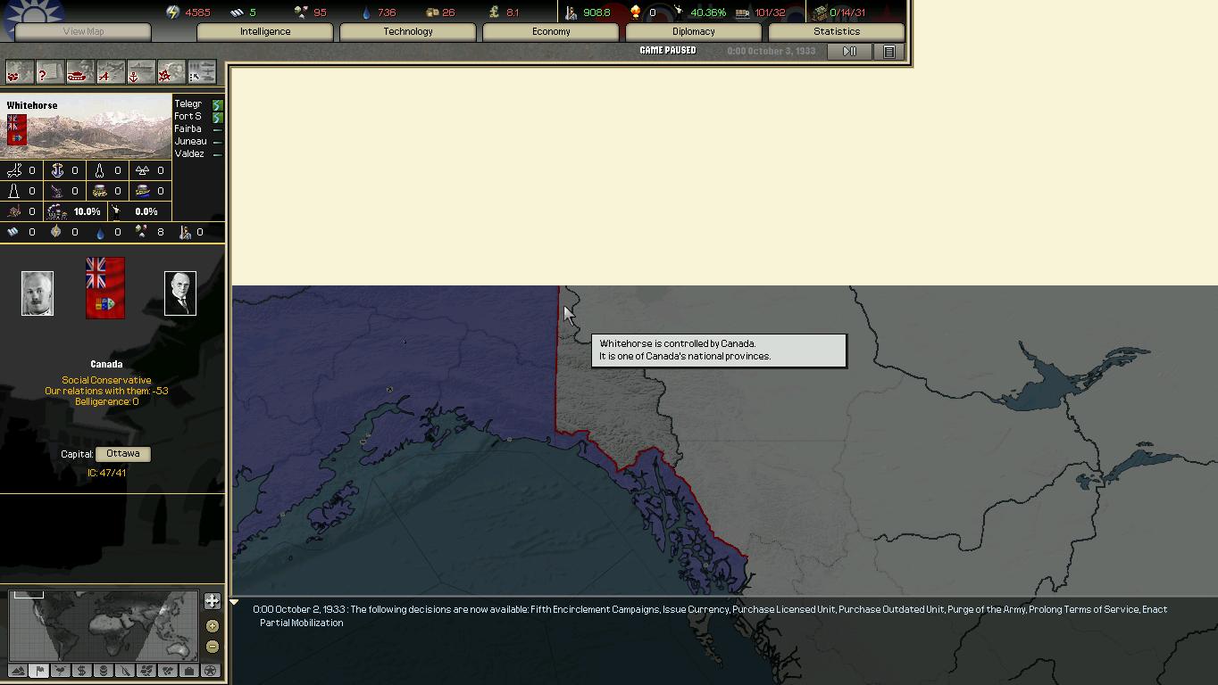Open the Technology tab
The image size is (1218, 685).
click(x=407, y=31)
